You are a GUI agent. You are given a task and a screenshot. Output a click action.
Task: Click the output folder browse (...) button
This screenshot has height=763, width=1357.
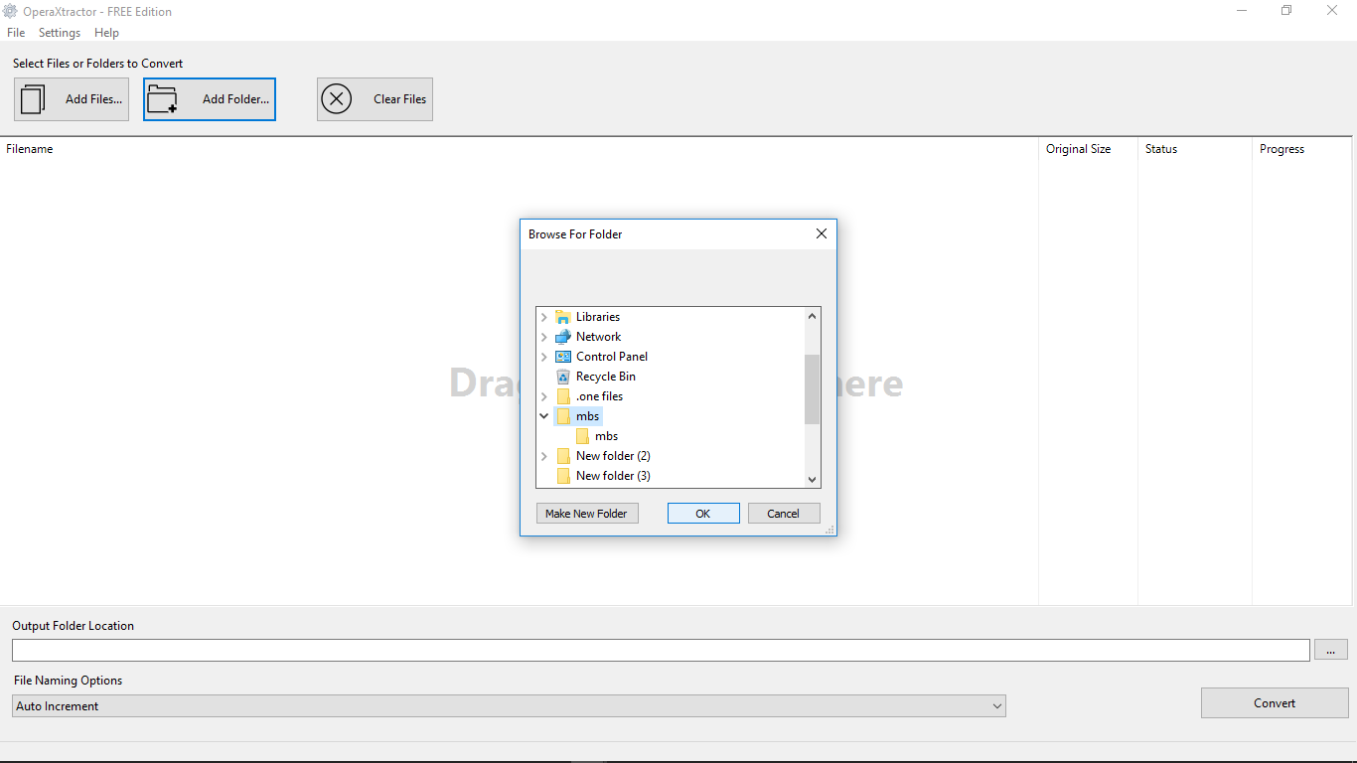[1331, 650]
